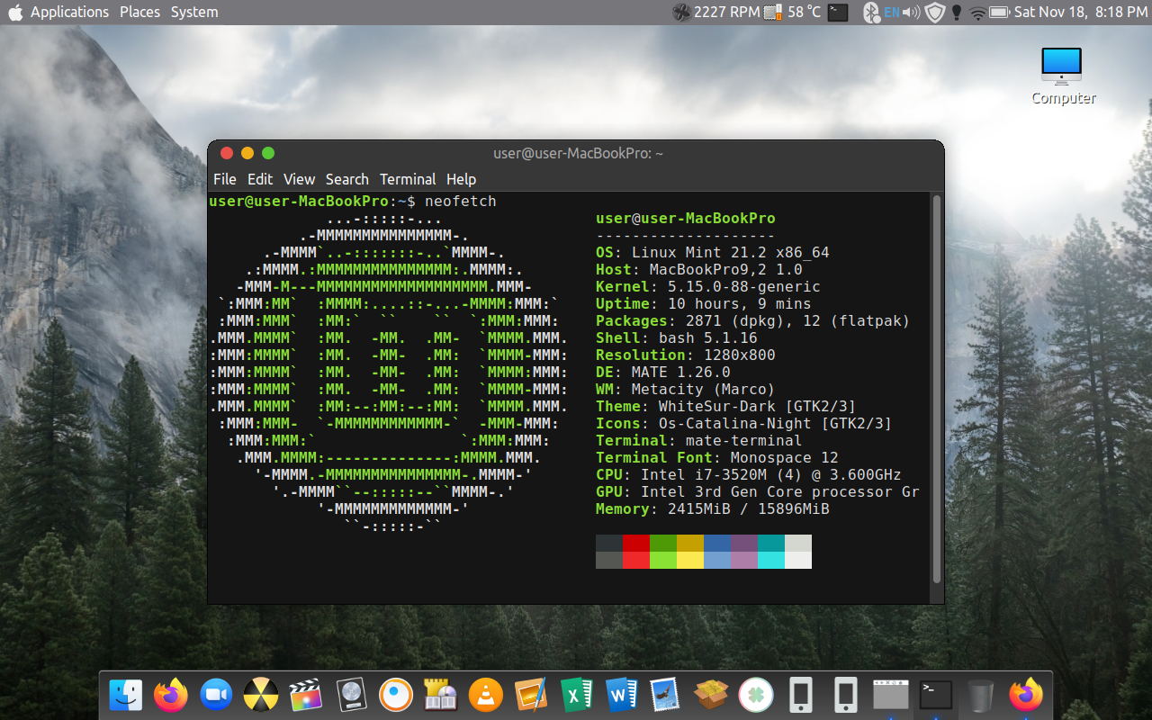Open the Trash in the dock
Image resolution: width=1152 pixels, height=720 pixels.
coord(981,695)
